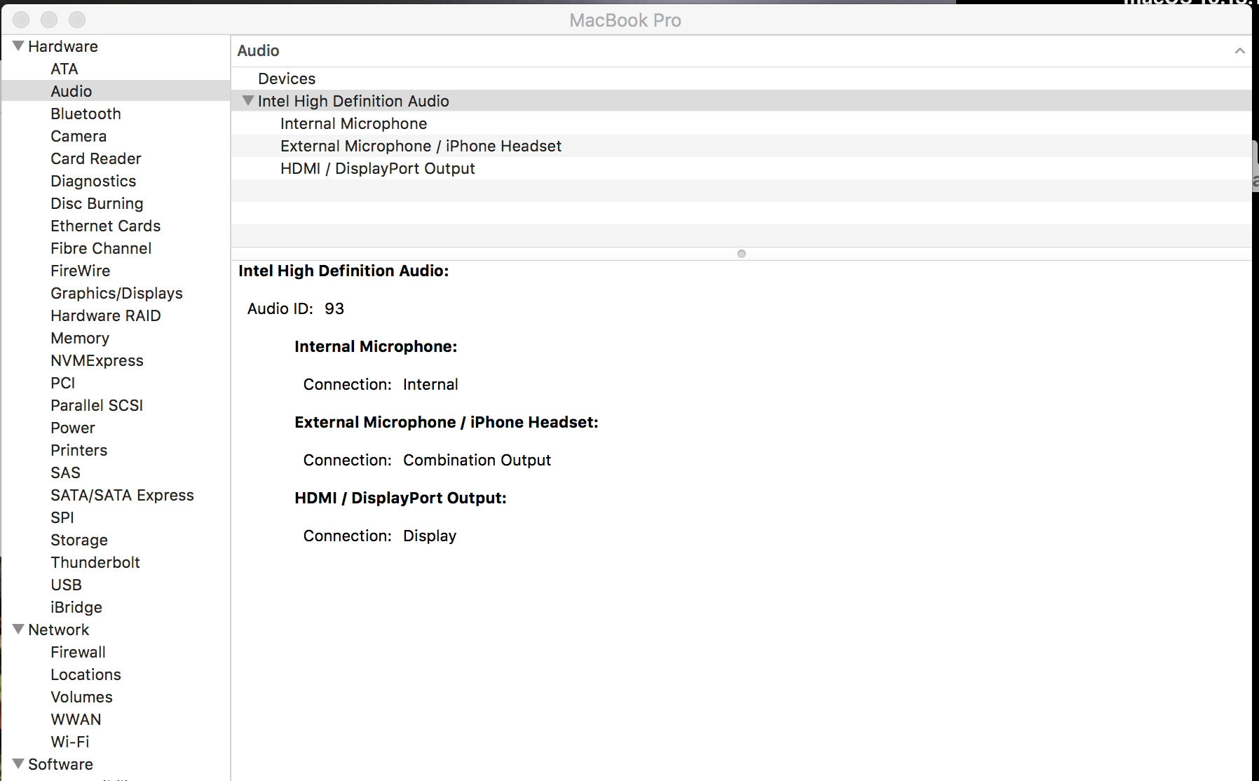Open Camera hardware info
The width and height of the screenshot is (1259, 781).
point(79,136)
